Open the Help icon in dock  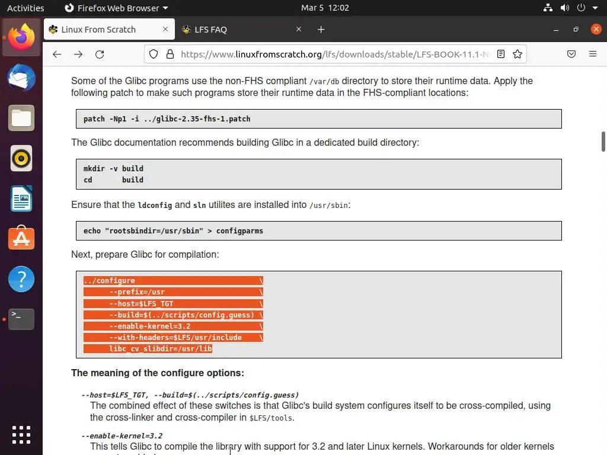tap(21, 279)
